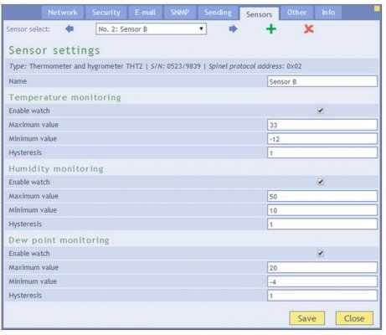Click the Temperature Maximum value field

(322, 125)
